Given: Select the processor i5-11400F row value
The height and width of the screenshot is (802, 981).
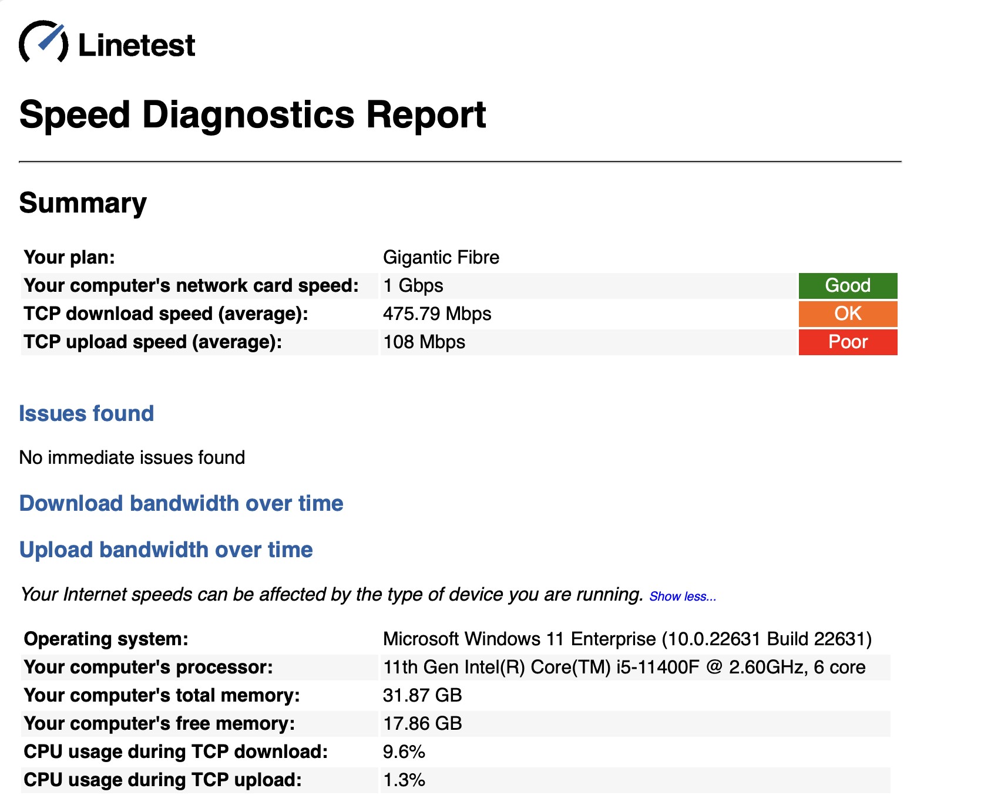Looking at the screenshot, I should (x=624, y=667).
